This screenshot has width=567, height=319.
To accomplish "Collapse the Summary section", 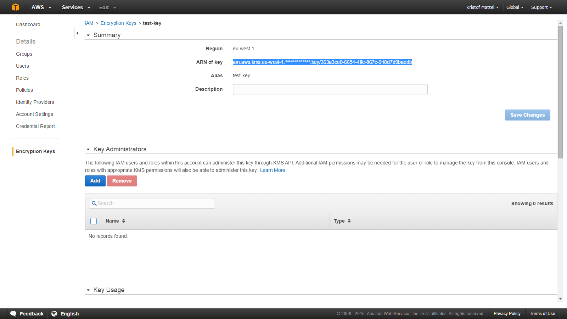I will 88,35.
